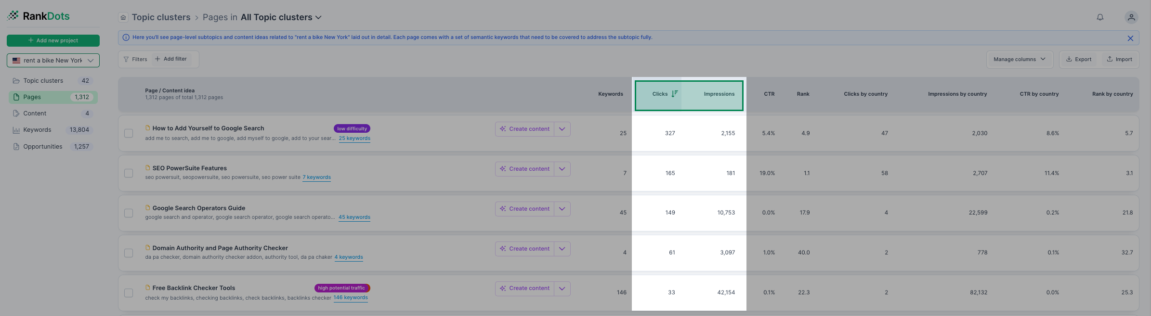
Task: Expand Create content options for How to Add Yourself
Action: click(562, 129)
